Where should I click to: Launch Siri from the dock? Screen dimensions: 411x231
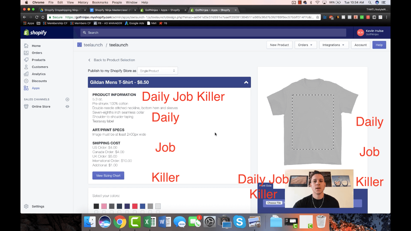pyautogui.click(x=105, y=222)
